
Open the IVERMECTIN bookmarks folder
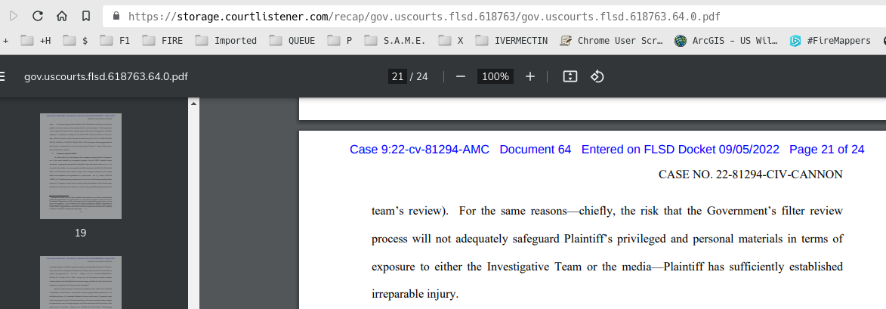tap(512, 41)
